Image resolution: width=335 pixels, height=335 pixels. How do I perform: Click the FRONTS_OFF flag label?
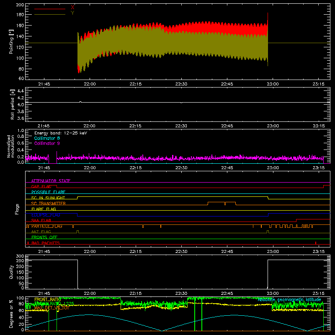pyautogui.click(x=44, y=237)
